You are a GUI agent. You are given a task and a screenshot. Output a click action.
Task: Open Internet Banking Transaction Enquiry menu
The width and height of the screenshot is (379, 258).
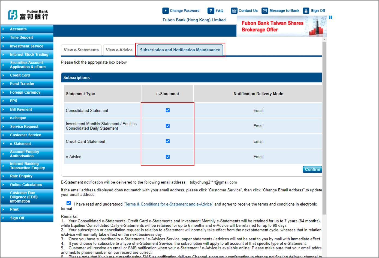27,166
